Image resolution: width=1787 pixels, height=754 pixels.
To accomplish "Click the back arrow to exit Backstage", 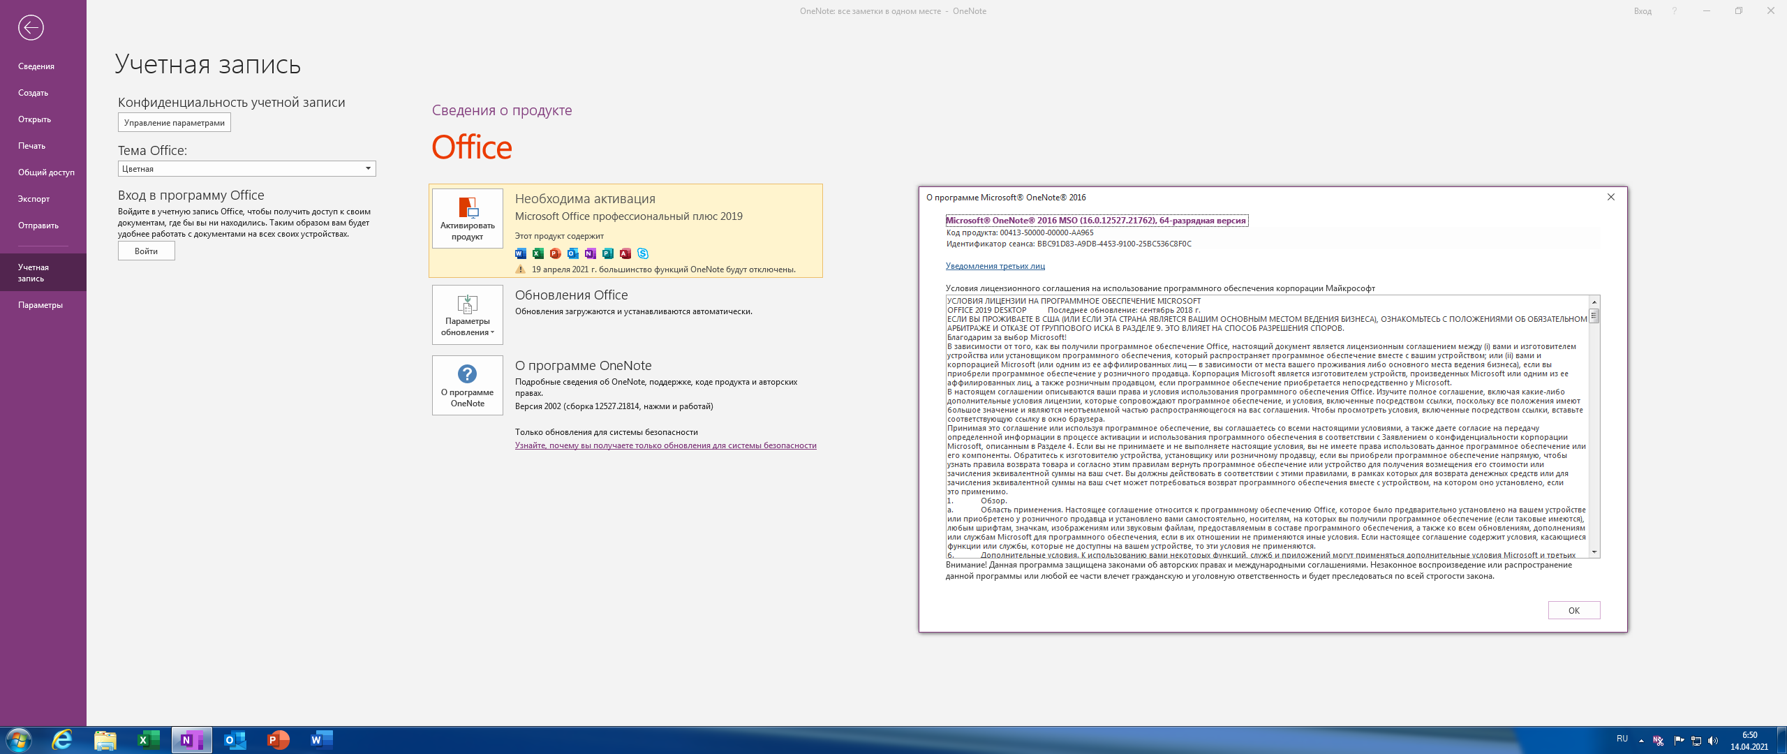I will pos(31,28).
